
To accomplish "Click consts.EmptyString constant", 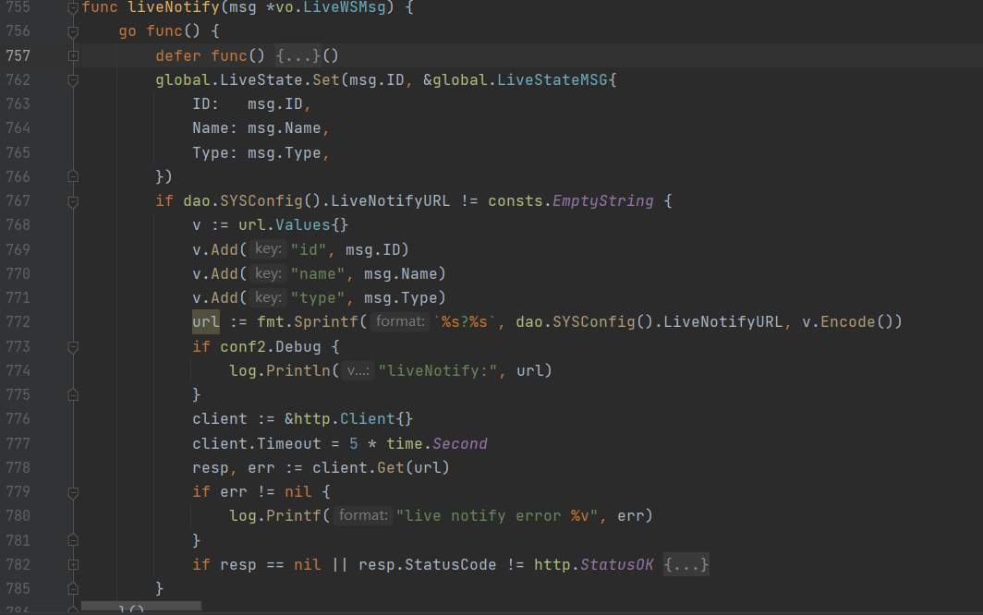I will [571, 201].
